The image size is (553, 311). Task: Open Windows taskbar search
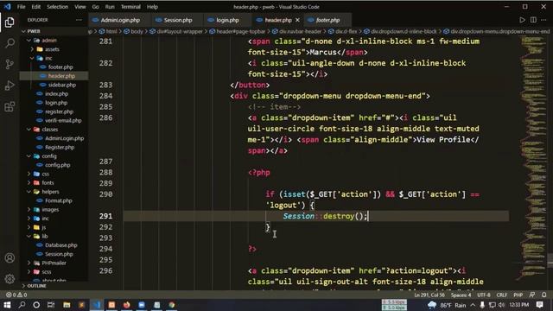(x=22, y=305)
